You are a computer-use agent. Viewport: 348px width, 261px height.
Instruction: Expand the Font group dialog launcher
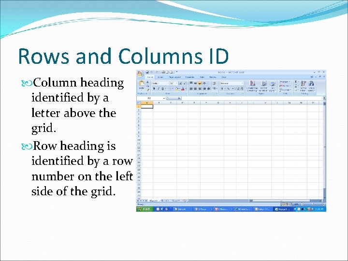pos(186,93)
